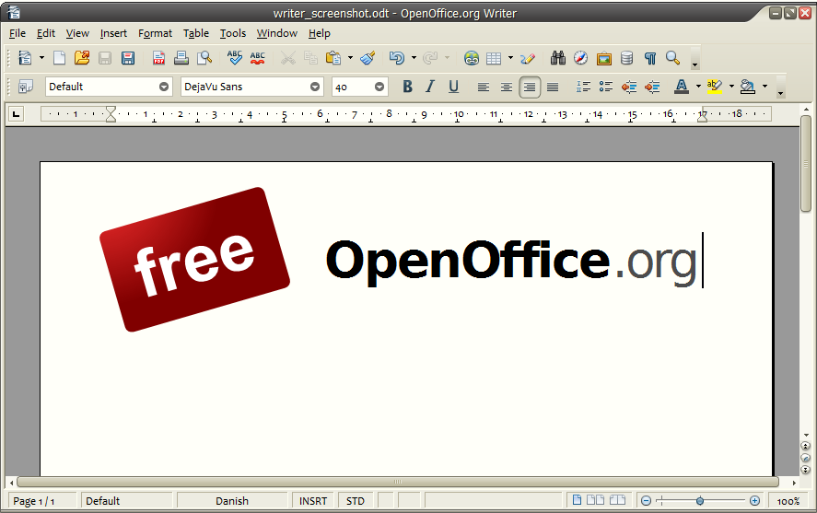The height and width of the screenshot is (513, 817).
Task: Click INSRT mode in status bar
Action: pyautogui.click(x=313, y=501)
